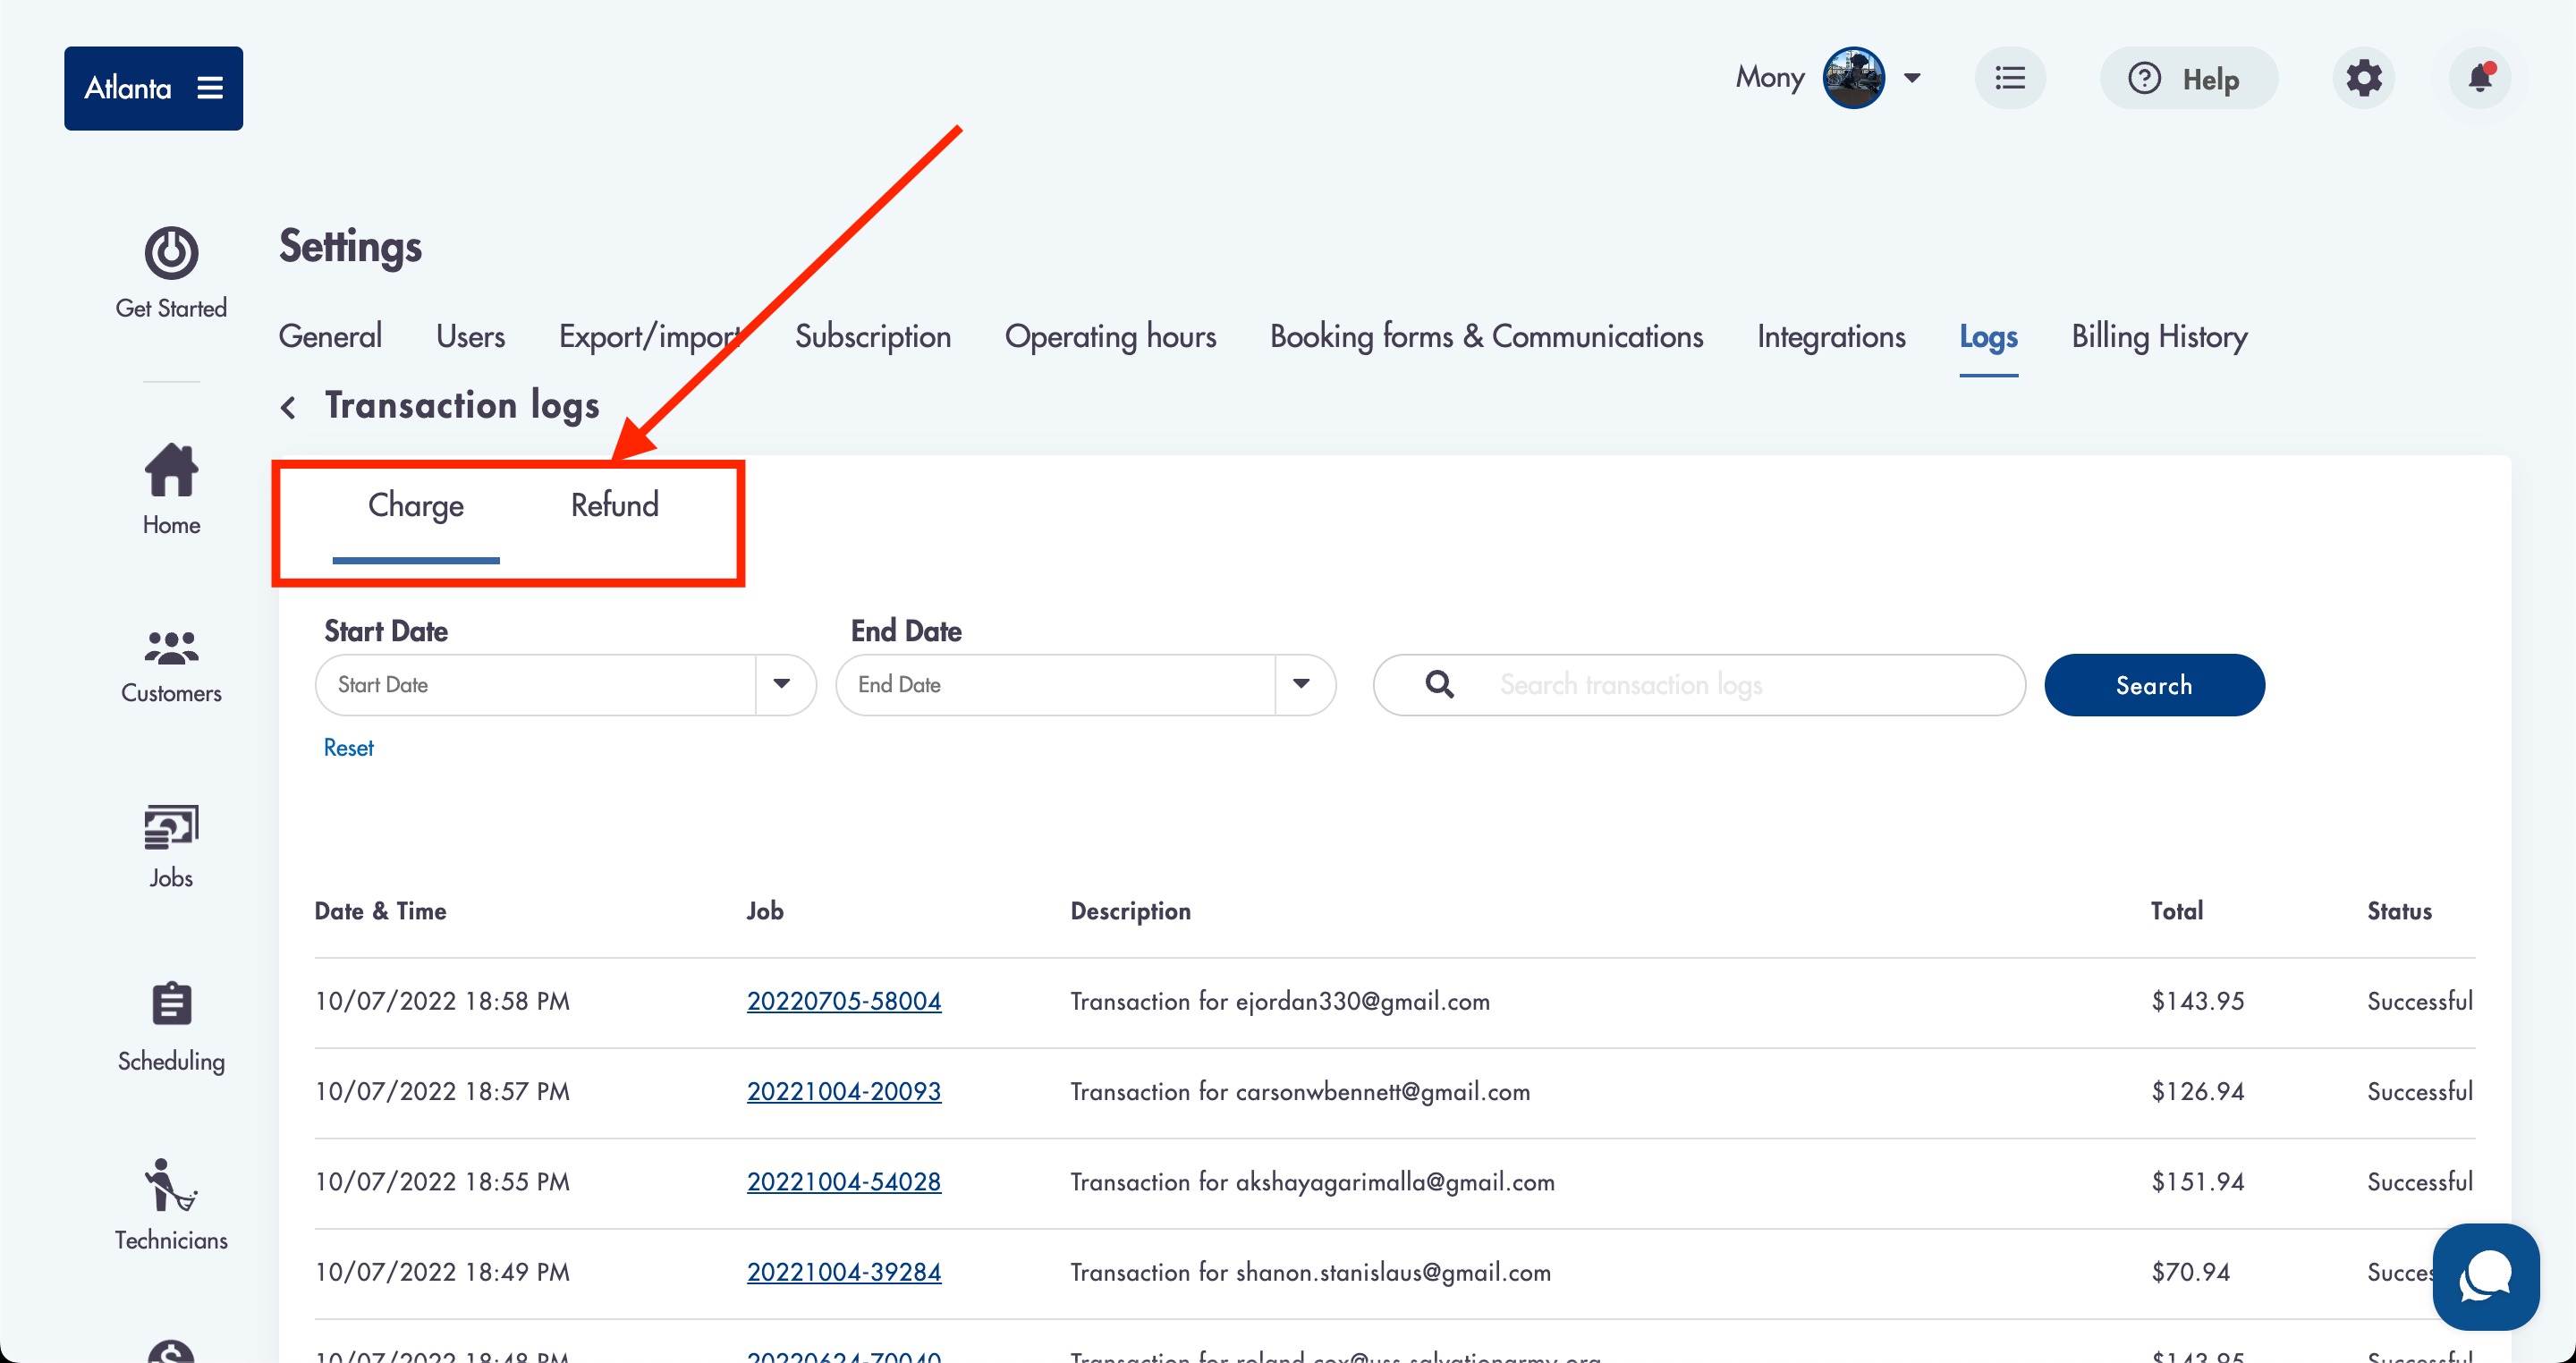Select the Charge tab
Image resolution: width=2576 pixels, height=1363 pixels.
tap(416, 506)
